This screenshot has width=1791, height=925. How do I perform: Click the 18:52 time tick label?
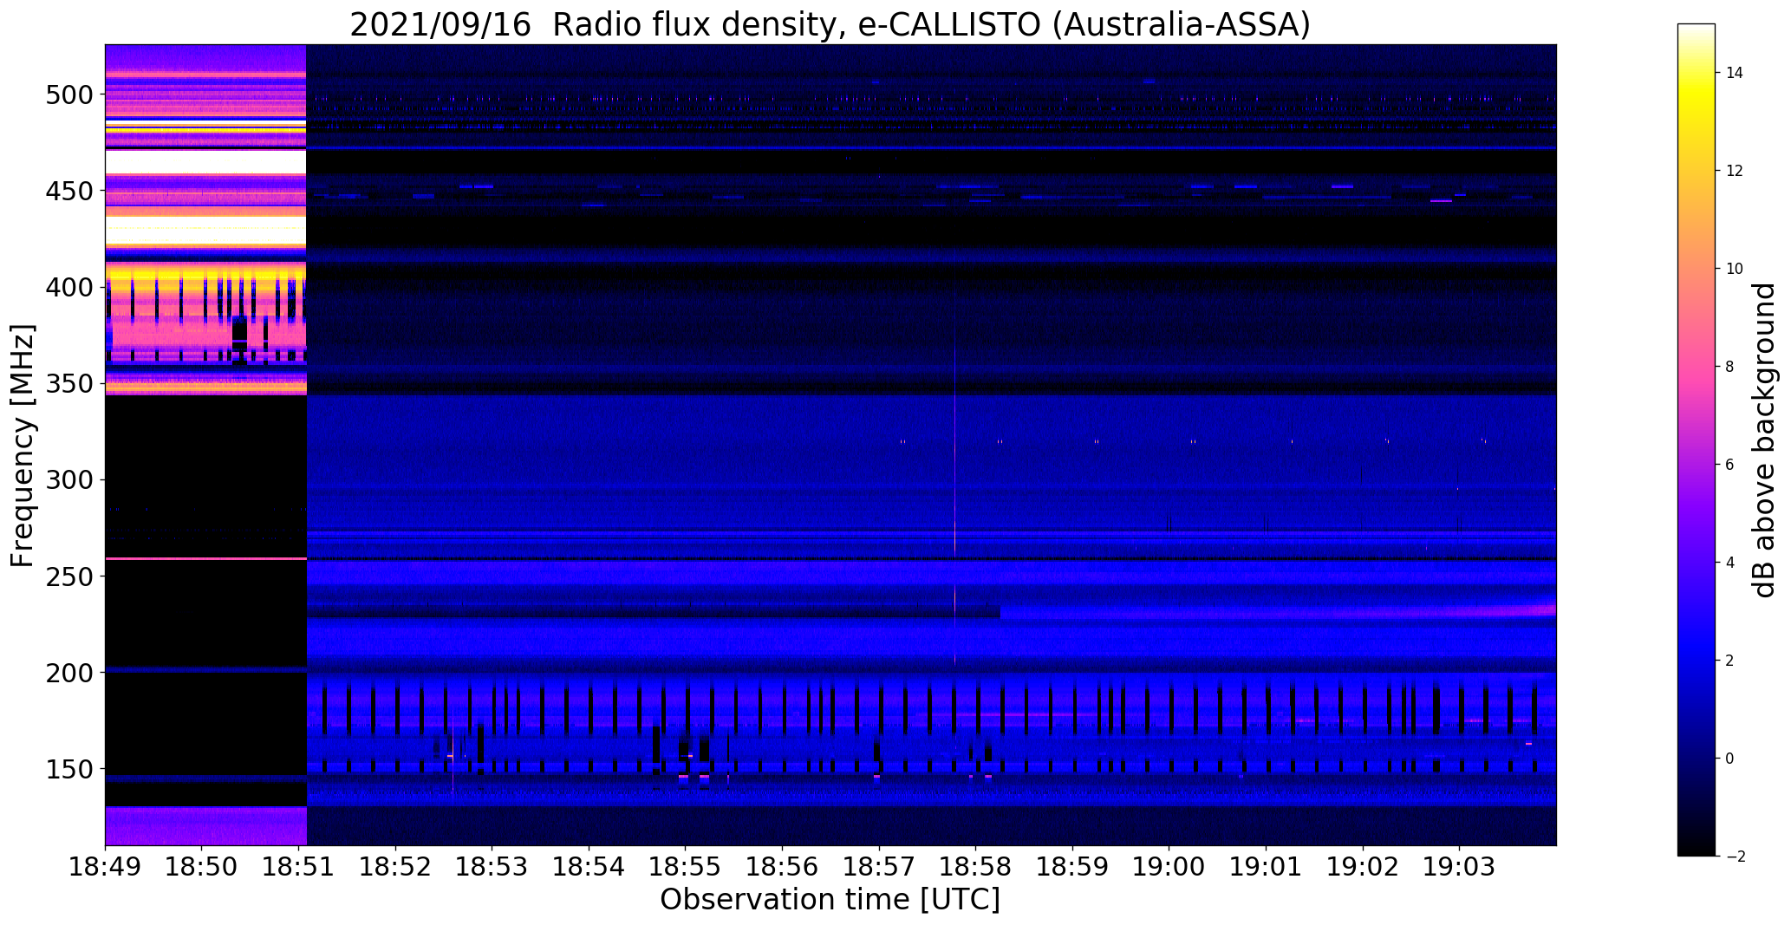[x=395, y=868]
